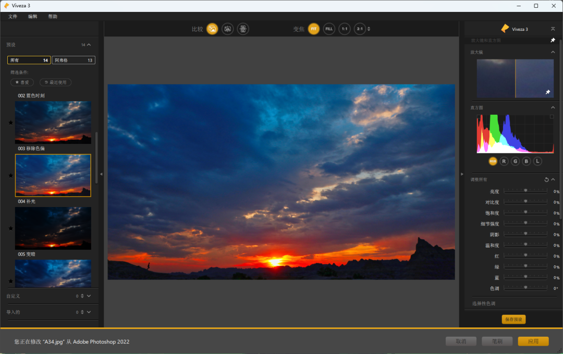This screenshot has width=563, height=354.
Task: Switch to the 阿弗格 presets tab
Action: coord(74,60)
